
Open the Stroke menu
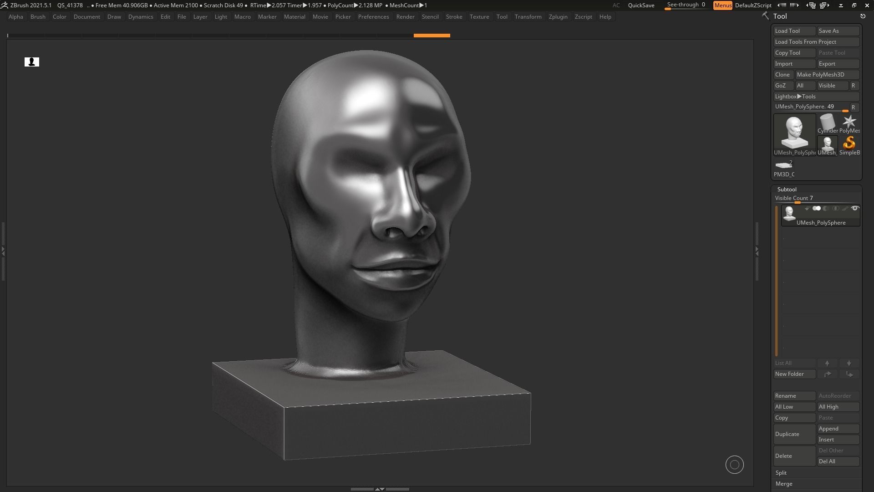(x=454, y=16)
